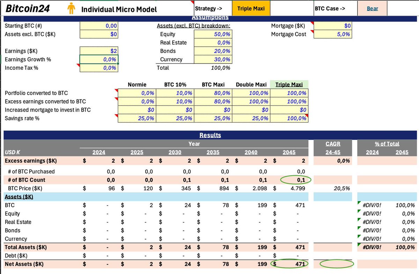Click the breakdown Total 100,0% cell
Image resolution: width=419 pixels, height=274 pixels.
[213, 68]
